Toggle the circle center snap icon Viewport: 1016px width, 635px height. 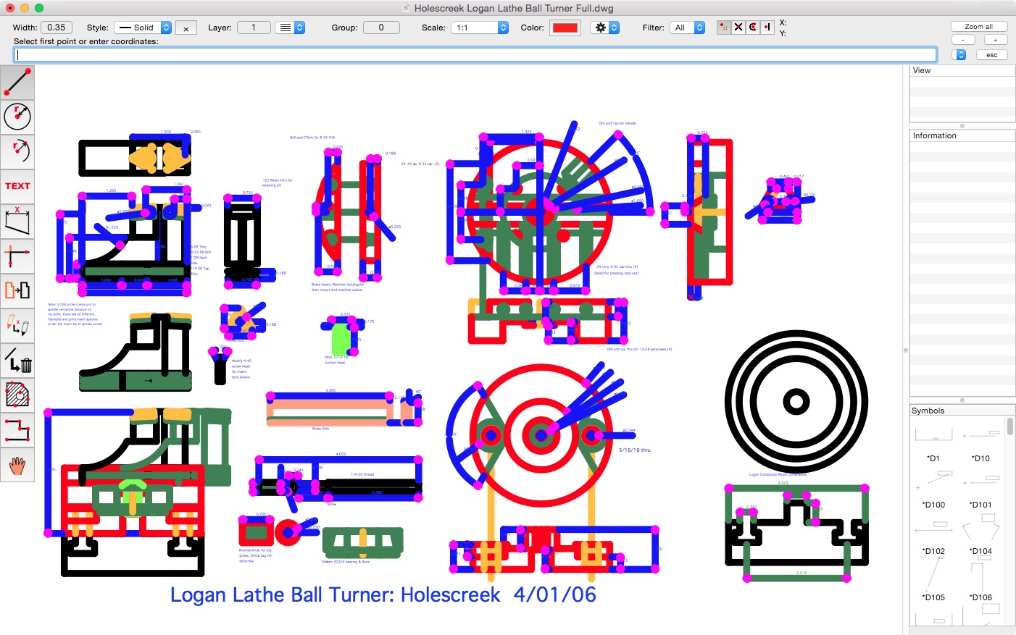pyautogui.click(x=752, y=28)
